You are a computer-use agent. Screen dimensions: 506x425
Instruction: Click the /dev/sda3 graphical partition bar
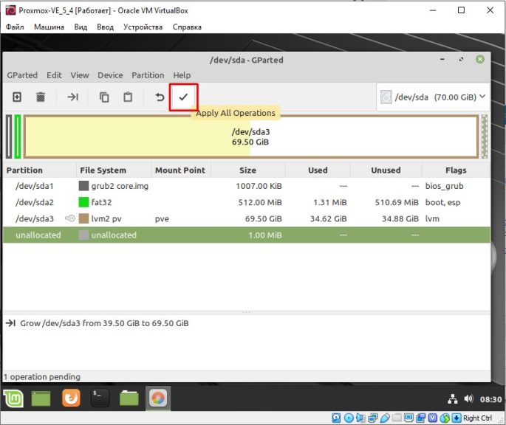250,137
